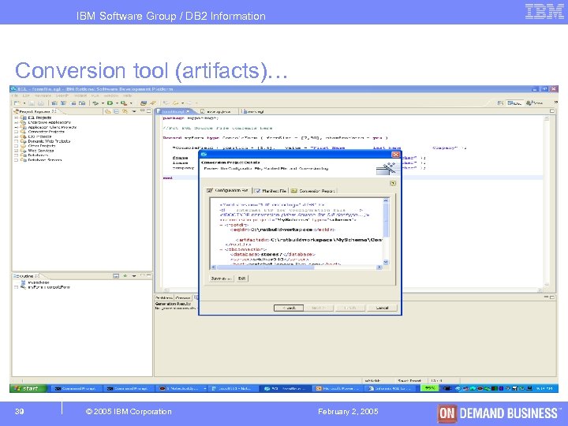Switch to the Console tab
This screenshot has width=568, height=426.
[183, 297]
